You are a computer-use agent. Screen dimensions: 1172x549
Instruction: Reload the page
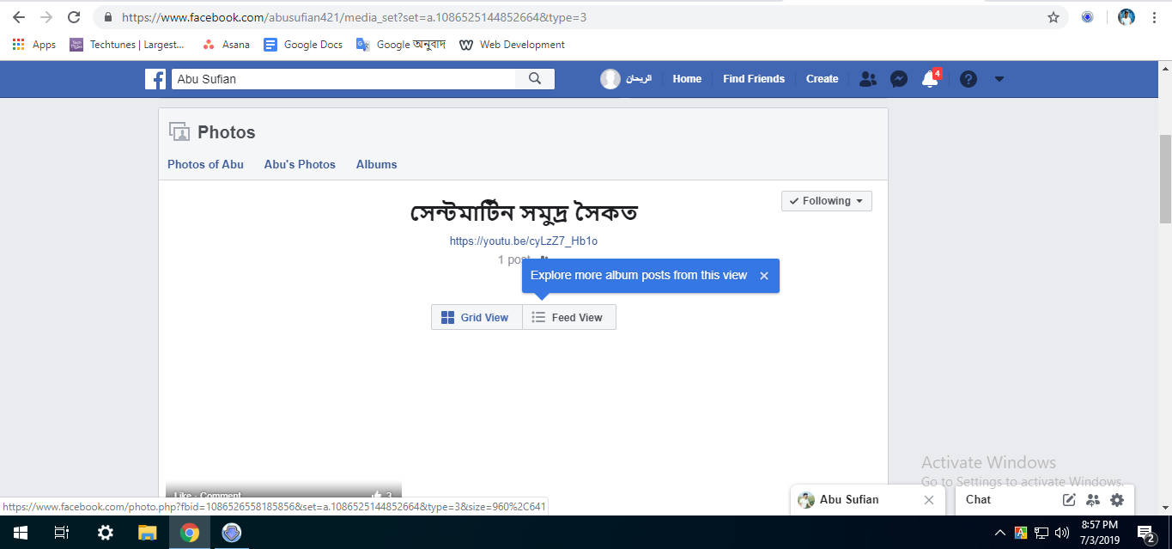(x=74, y=17)
